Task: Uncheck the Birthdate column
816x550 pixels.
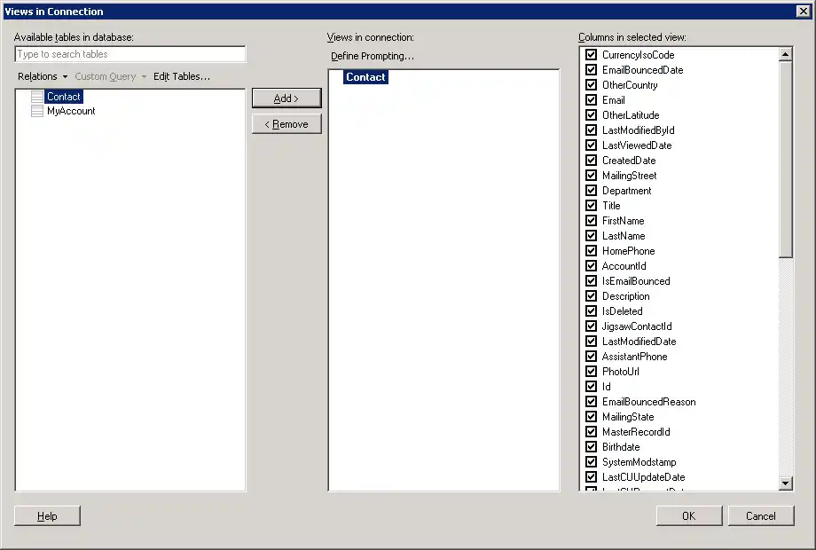Action: pyautogui.click(x=591, y=446)
